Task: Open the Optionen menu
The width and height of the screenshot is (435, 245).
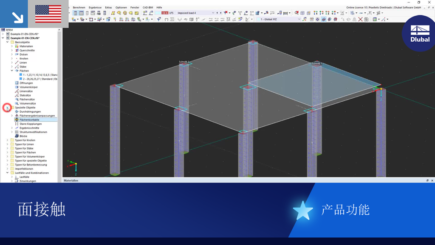Action: (121, 8)
